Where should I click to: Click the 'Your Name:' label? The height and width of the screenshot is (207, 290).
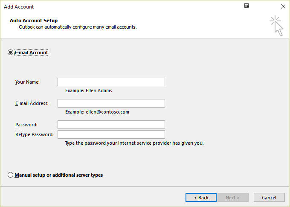(x=27, y=82)
